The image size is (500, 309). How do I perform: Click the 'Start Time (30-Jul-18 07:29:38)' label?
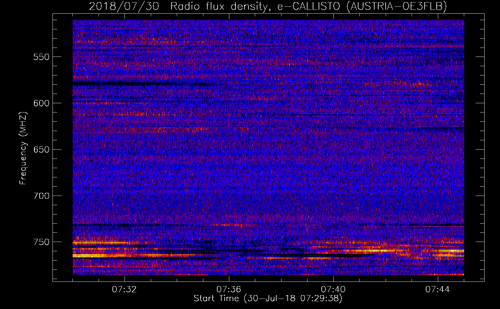tap(268, 298)
